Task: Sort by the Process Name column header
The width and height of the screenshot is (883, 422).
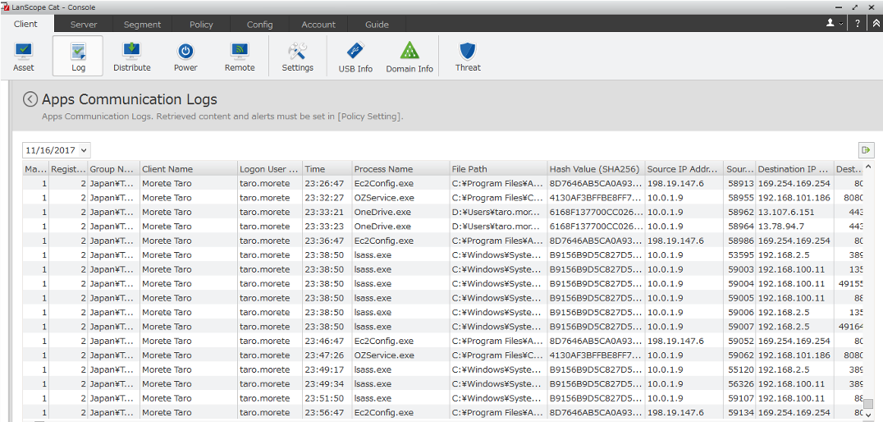Action: point(400,169)
